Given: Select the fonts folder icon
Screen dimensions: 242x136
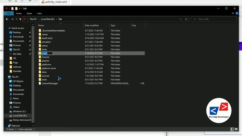Looking at the screenshot, I should tap(40, 49).
